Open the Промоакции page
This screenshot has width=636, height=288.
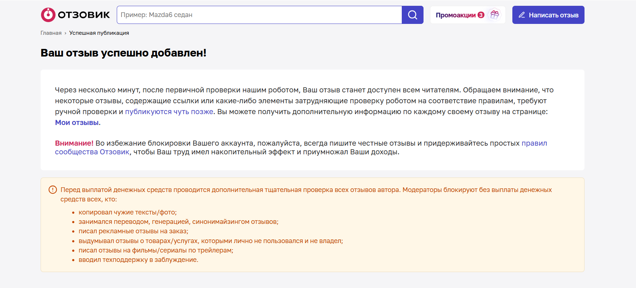[x=456, y=15]
